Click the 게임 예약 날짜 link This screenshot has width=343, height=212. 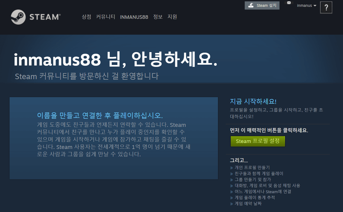[x=248, y=204]
